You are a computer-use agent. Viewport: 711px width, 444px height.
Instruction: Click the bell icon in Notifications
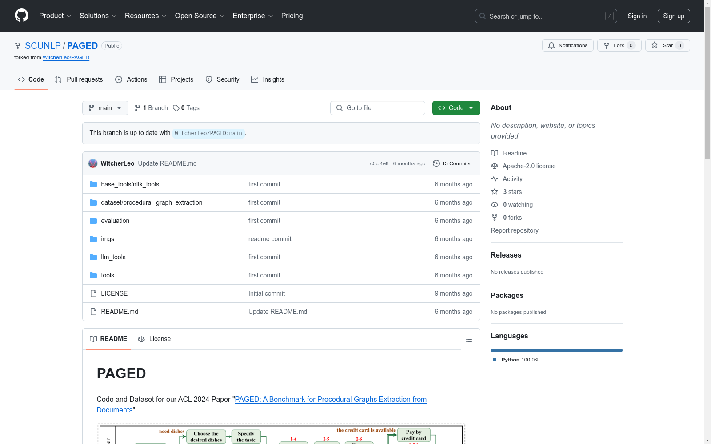click(x=551, y=45)
